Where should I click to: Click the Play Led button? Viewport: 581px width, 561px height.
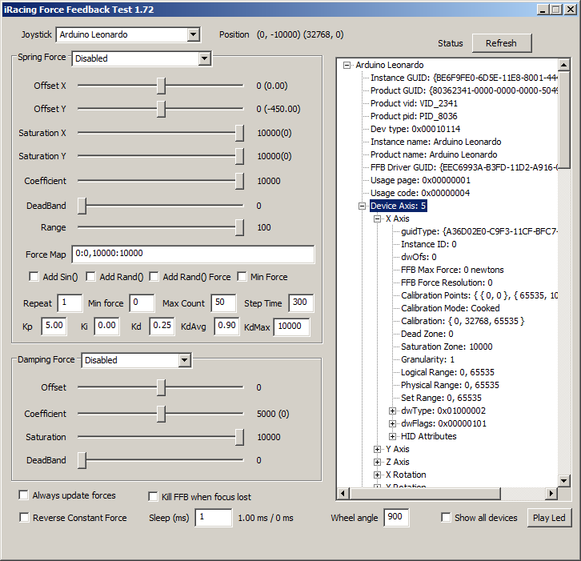(549, 518)
